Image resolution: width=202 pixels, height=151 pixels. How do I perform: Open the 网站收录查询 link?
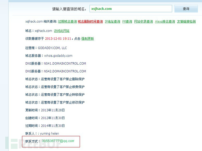click(x=143, y=21)
